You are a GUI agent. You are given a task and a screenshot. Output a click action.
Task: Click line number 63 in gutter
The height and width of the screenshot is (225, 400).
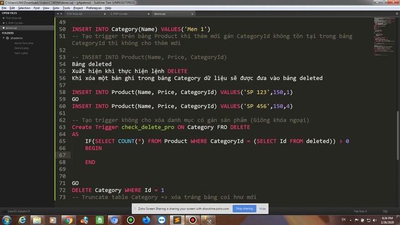pos(62,127)
